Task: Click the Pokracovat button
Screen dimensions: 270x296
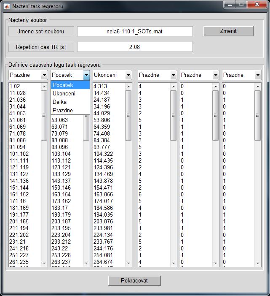Action: point(134,280)
